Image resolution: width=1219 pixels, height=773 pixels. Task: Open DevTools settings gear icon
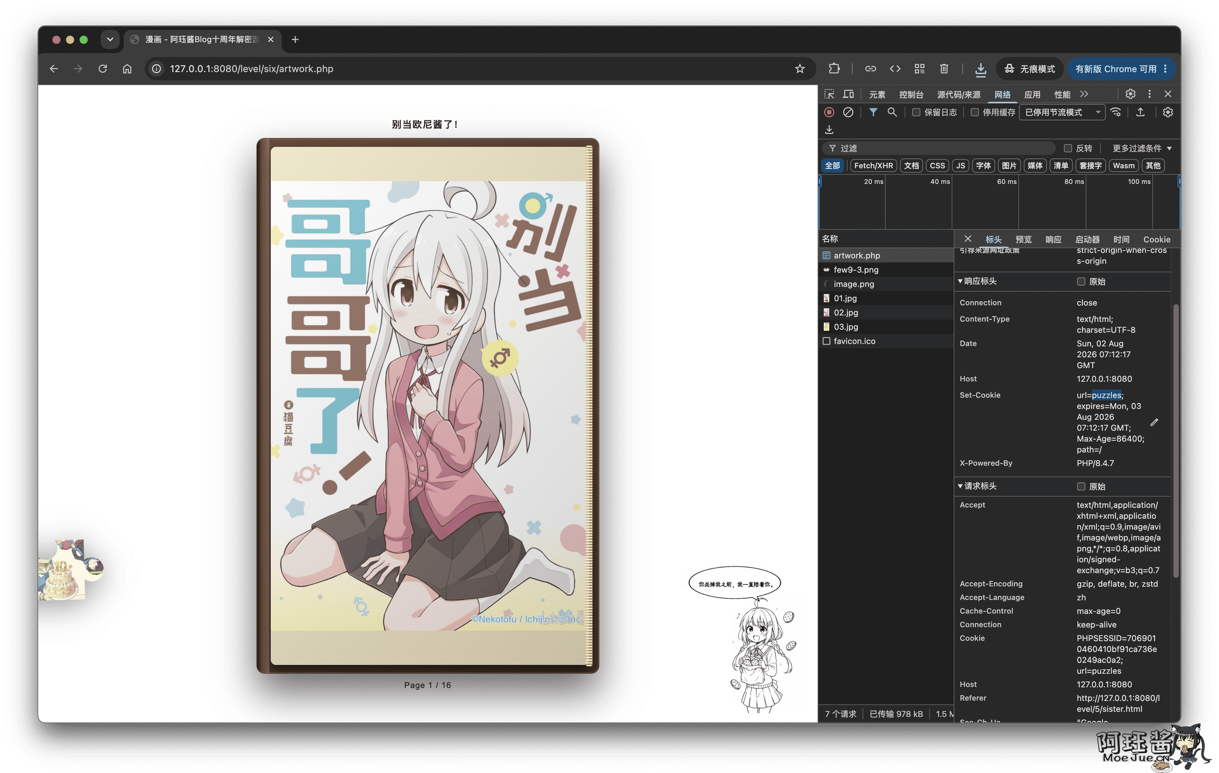pyautogui.click(x=1130, y=94)
